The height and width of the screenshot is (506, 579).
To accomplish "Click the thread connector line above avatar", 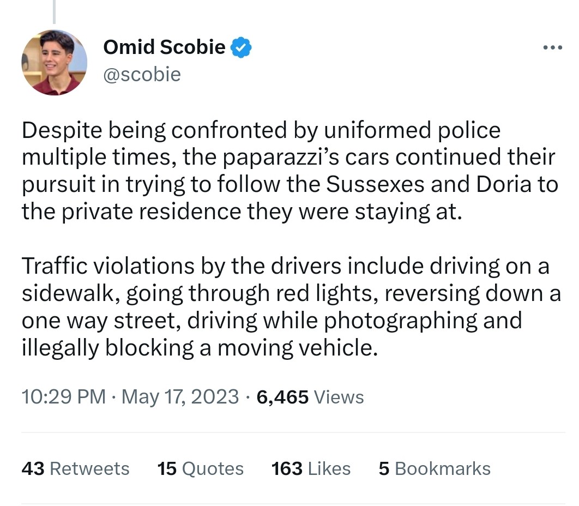I will click(x=55, y=12).
